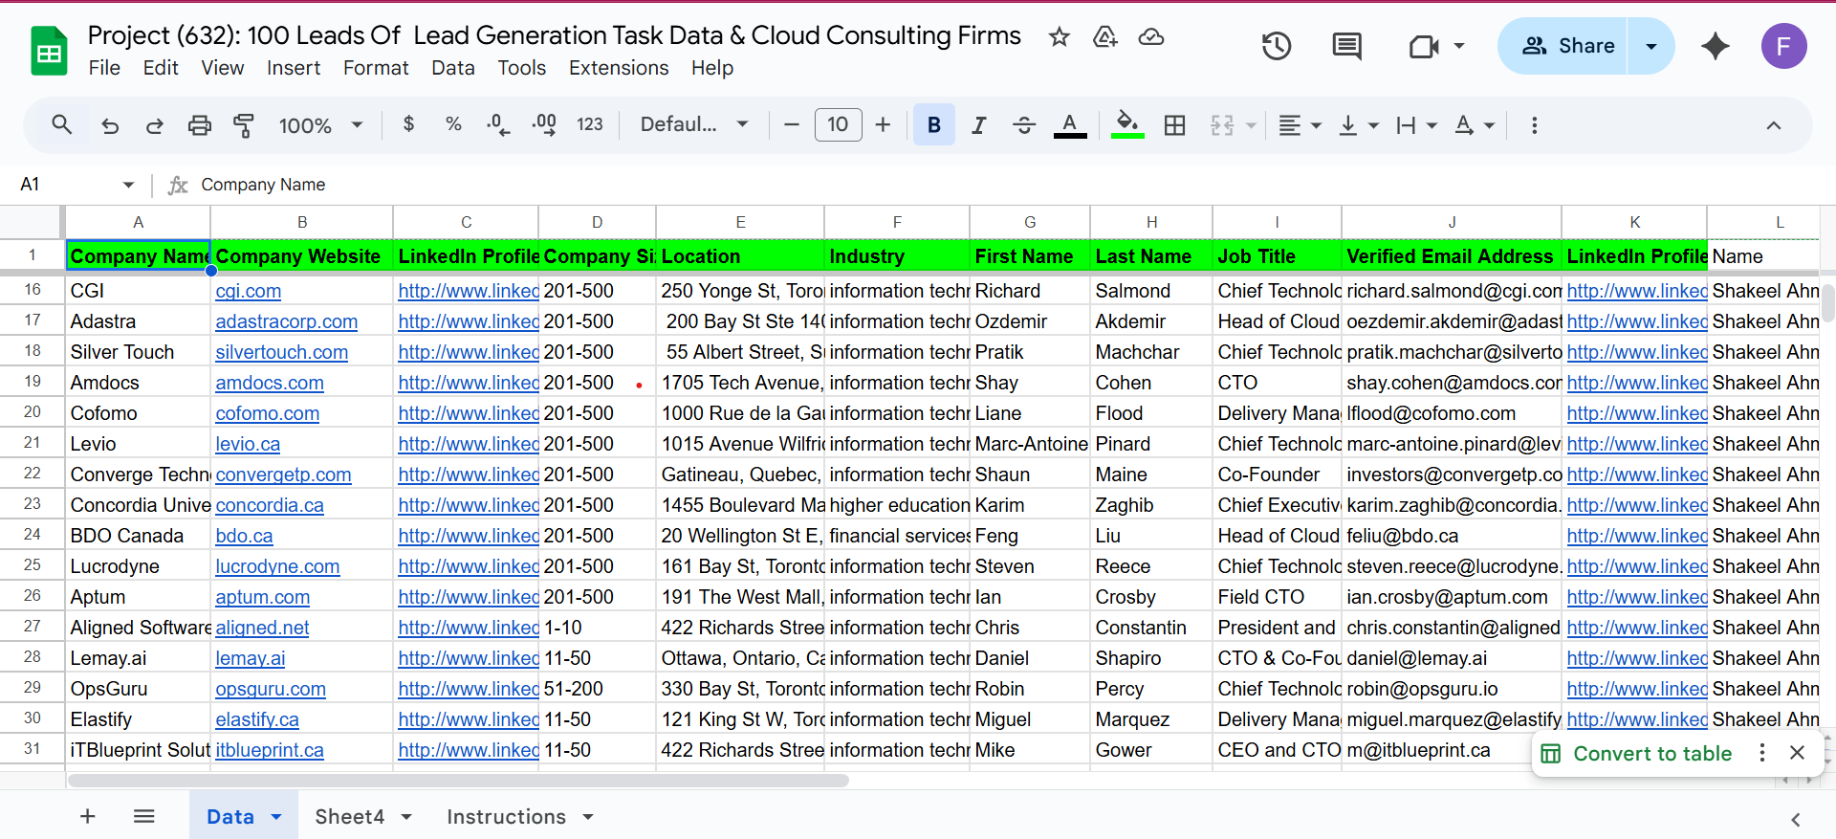Print the spreadsheet
Image resolution: width=1836 pixels, height=839 pixels.
pos(199,125)
